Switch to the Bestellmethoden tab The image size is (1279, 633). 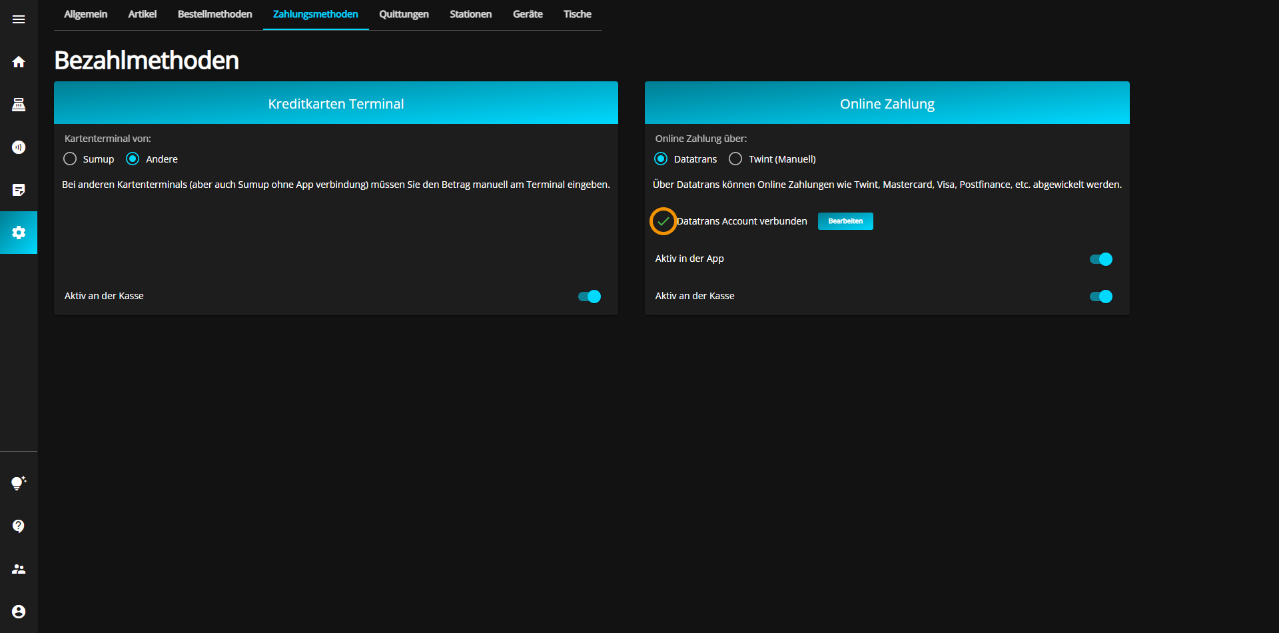click(x=215, y=15)
